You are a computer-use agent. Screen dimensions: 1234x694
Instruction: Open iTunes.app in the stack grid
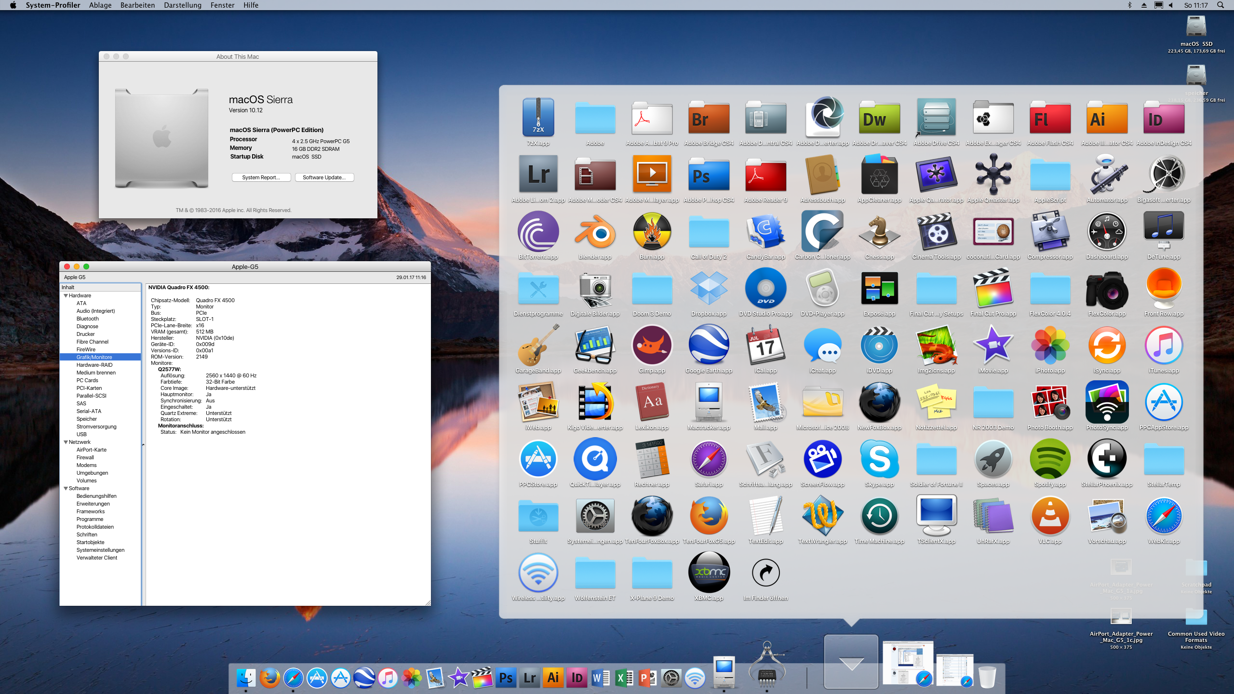tap(1164, 345)
